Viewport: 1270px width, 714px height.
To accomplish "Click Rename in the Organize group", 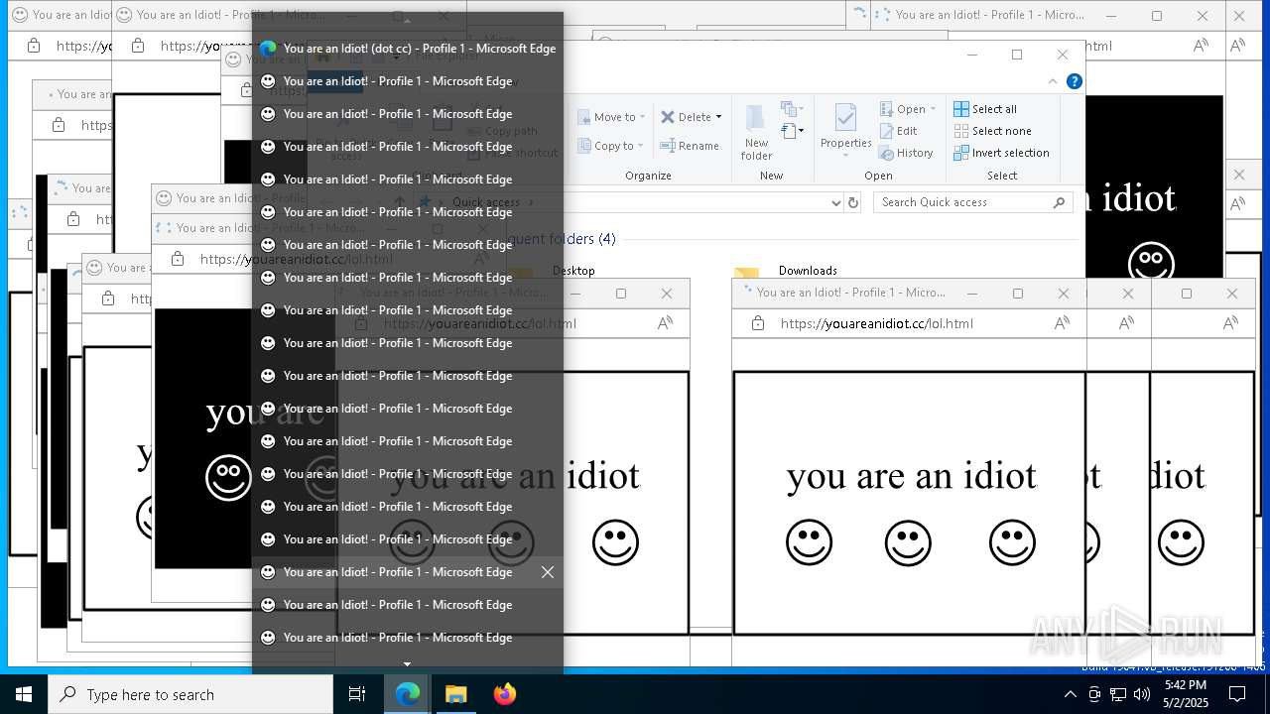I will click(x=690, y=146).
